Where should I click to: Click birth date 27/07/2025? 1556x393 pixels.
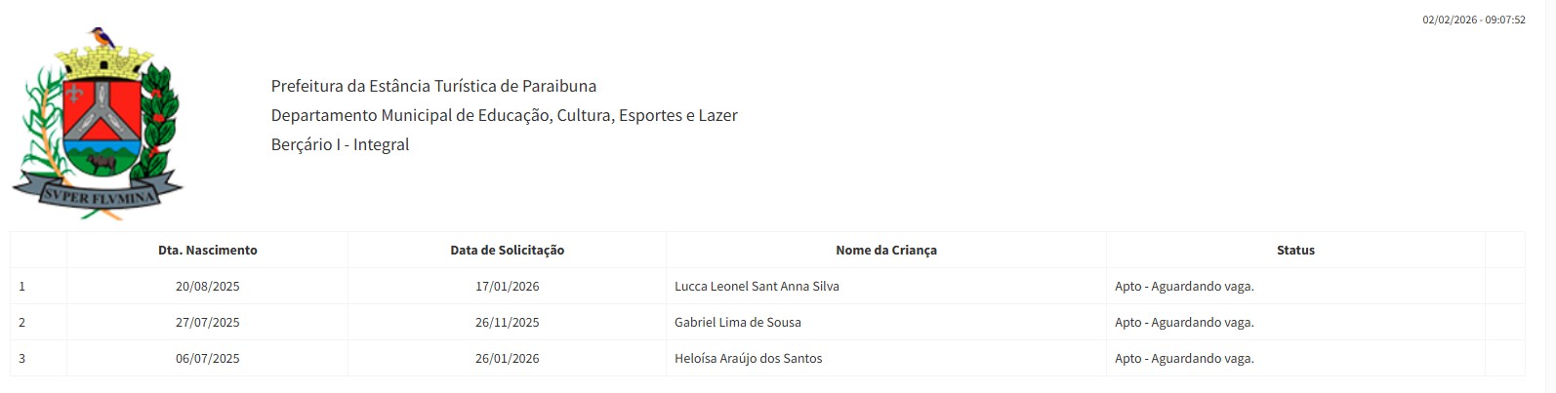pyautogui.click(x=208, y=323)
